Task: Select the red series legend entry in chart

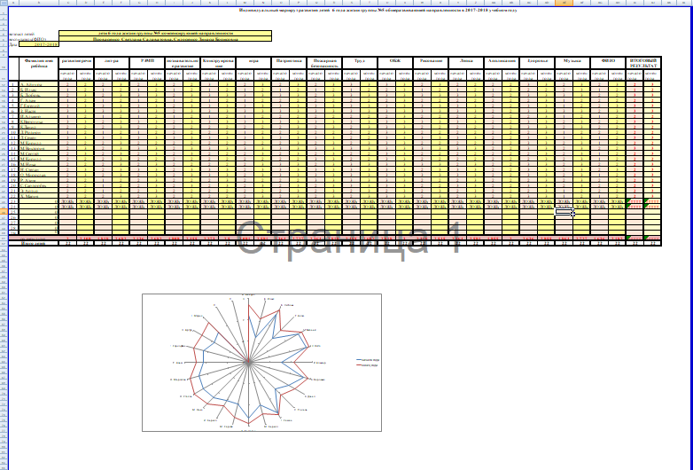Action: pyautogui.click(x=367, y=364)
